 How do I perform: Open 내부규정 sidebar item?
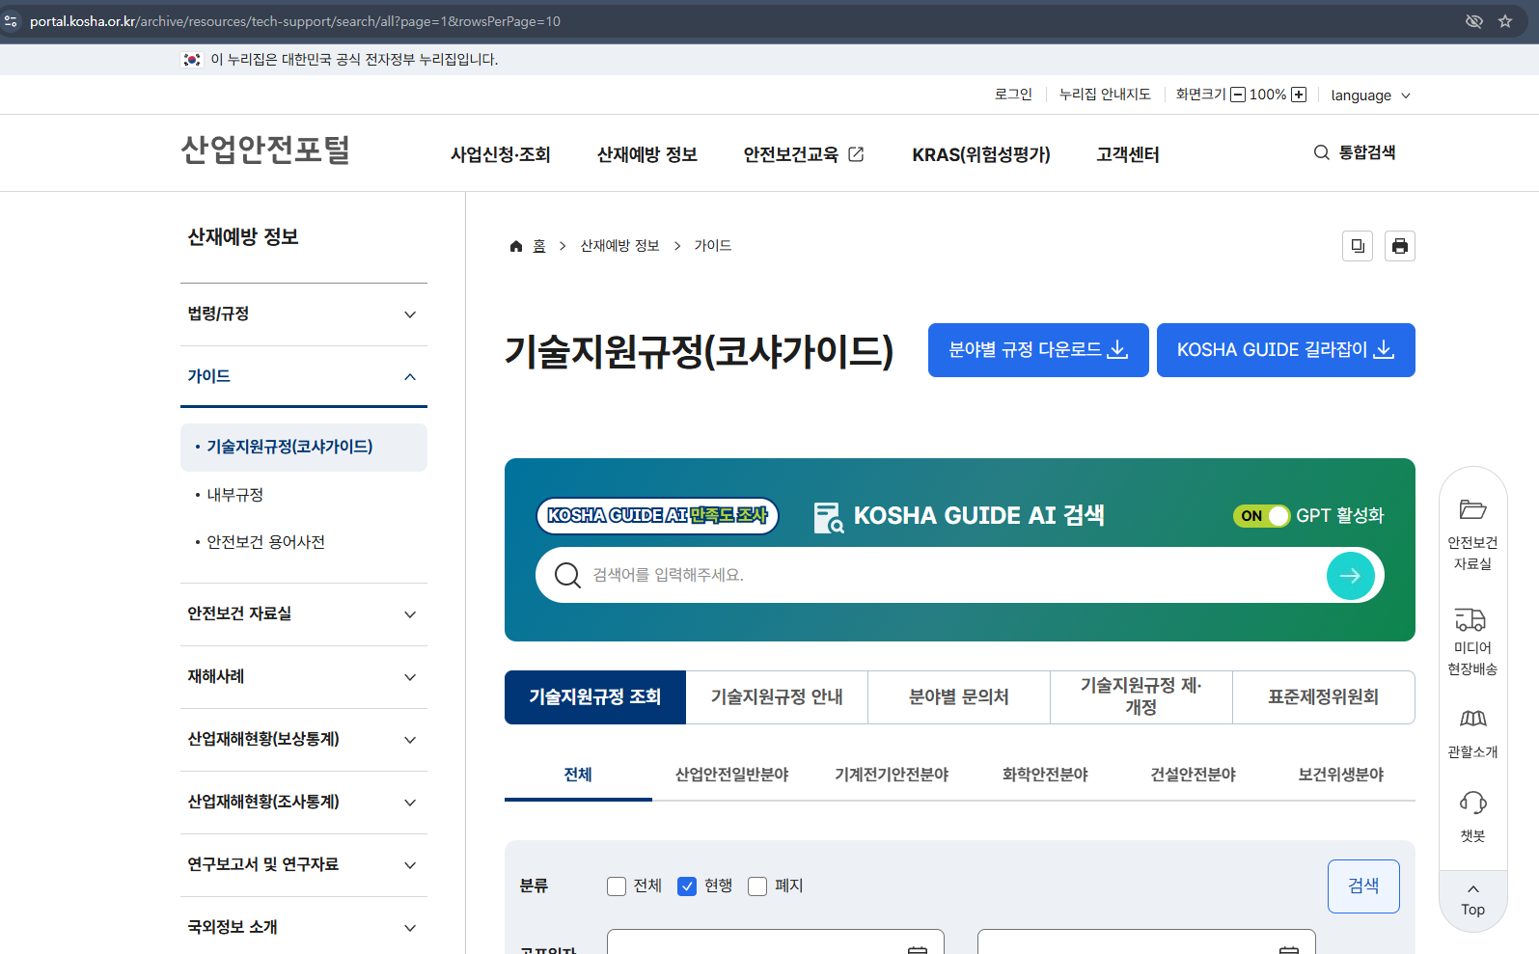point(235,495)
